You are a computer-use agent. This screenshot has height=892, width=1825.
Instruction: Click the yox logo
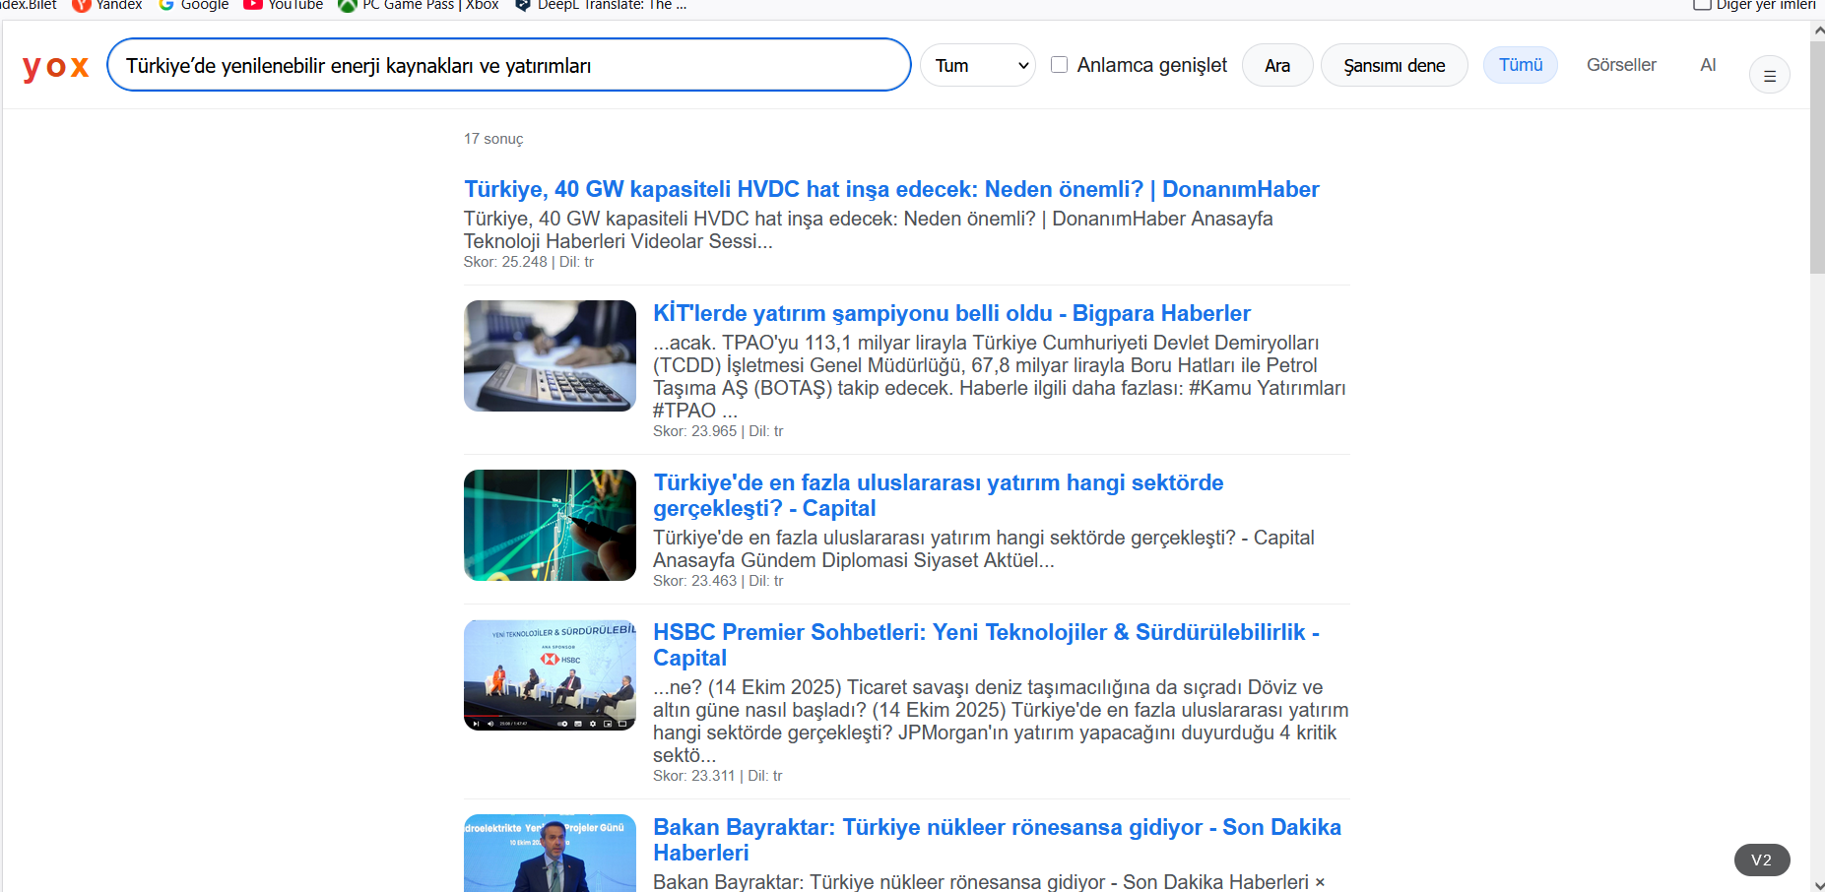point(55,66)
